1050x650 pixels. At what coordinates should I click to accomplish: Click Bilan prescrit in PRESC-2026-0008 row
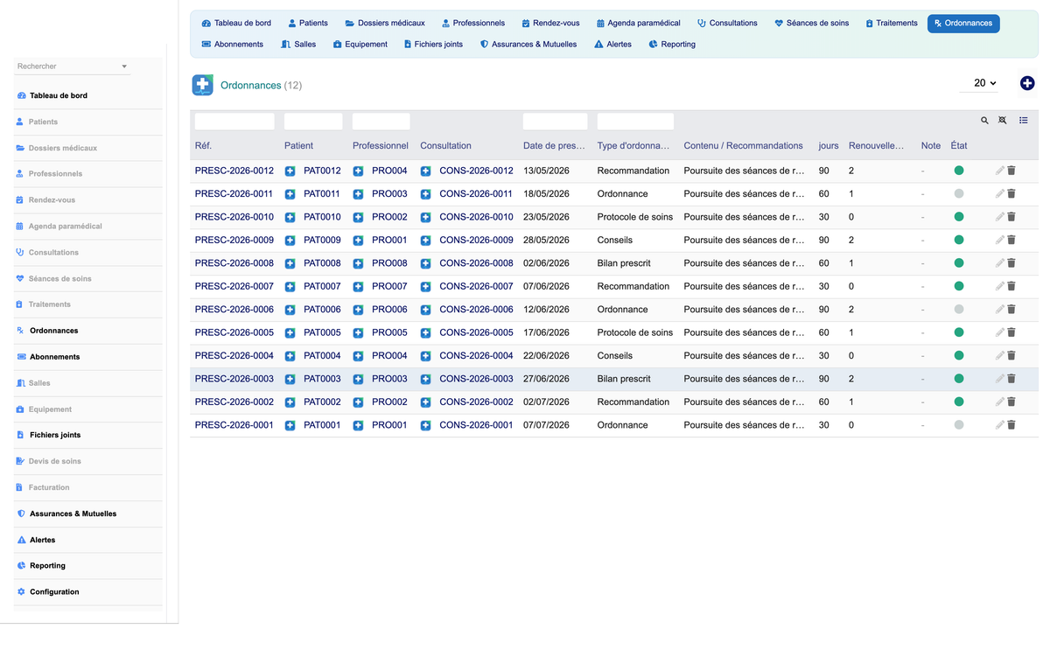coord(624,263)
